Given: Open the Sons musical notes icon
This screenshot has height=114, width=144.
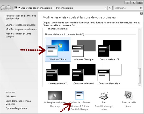Looking at the screenshot, I should point(104,96).
